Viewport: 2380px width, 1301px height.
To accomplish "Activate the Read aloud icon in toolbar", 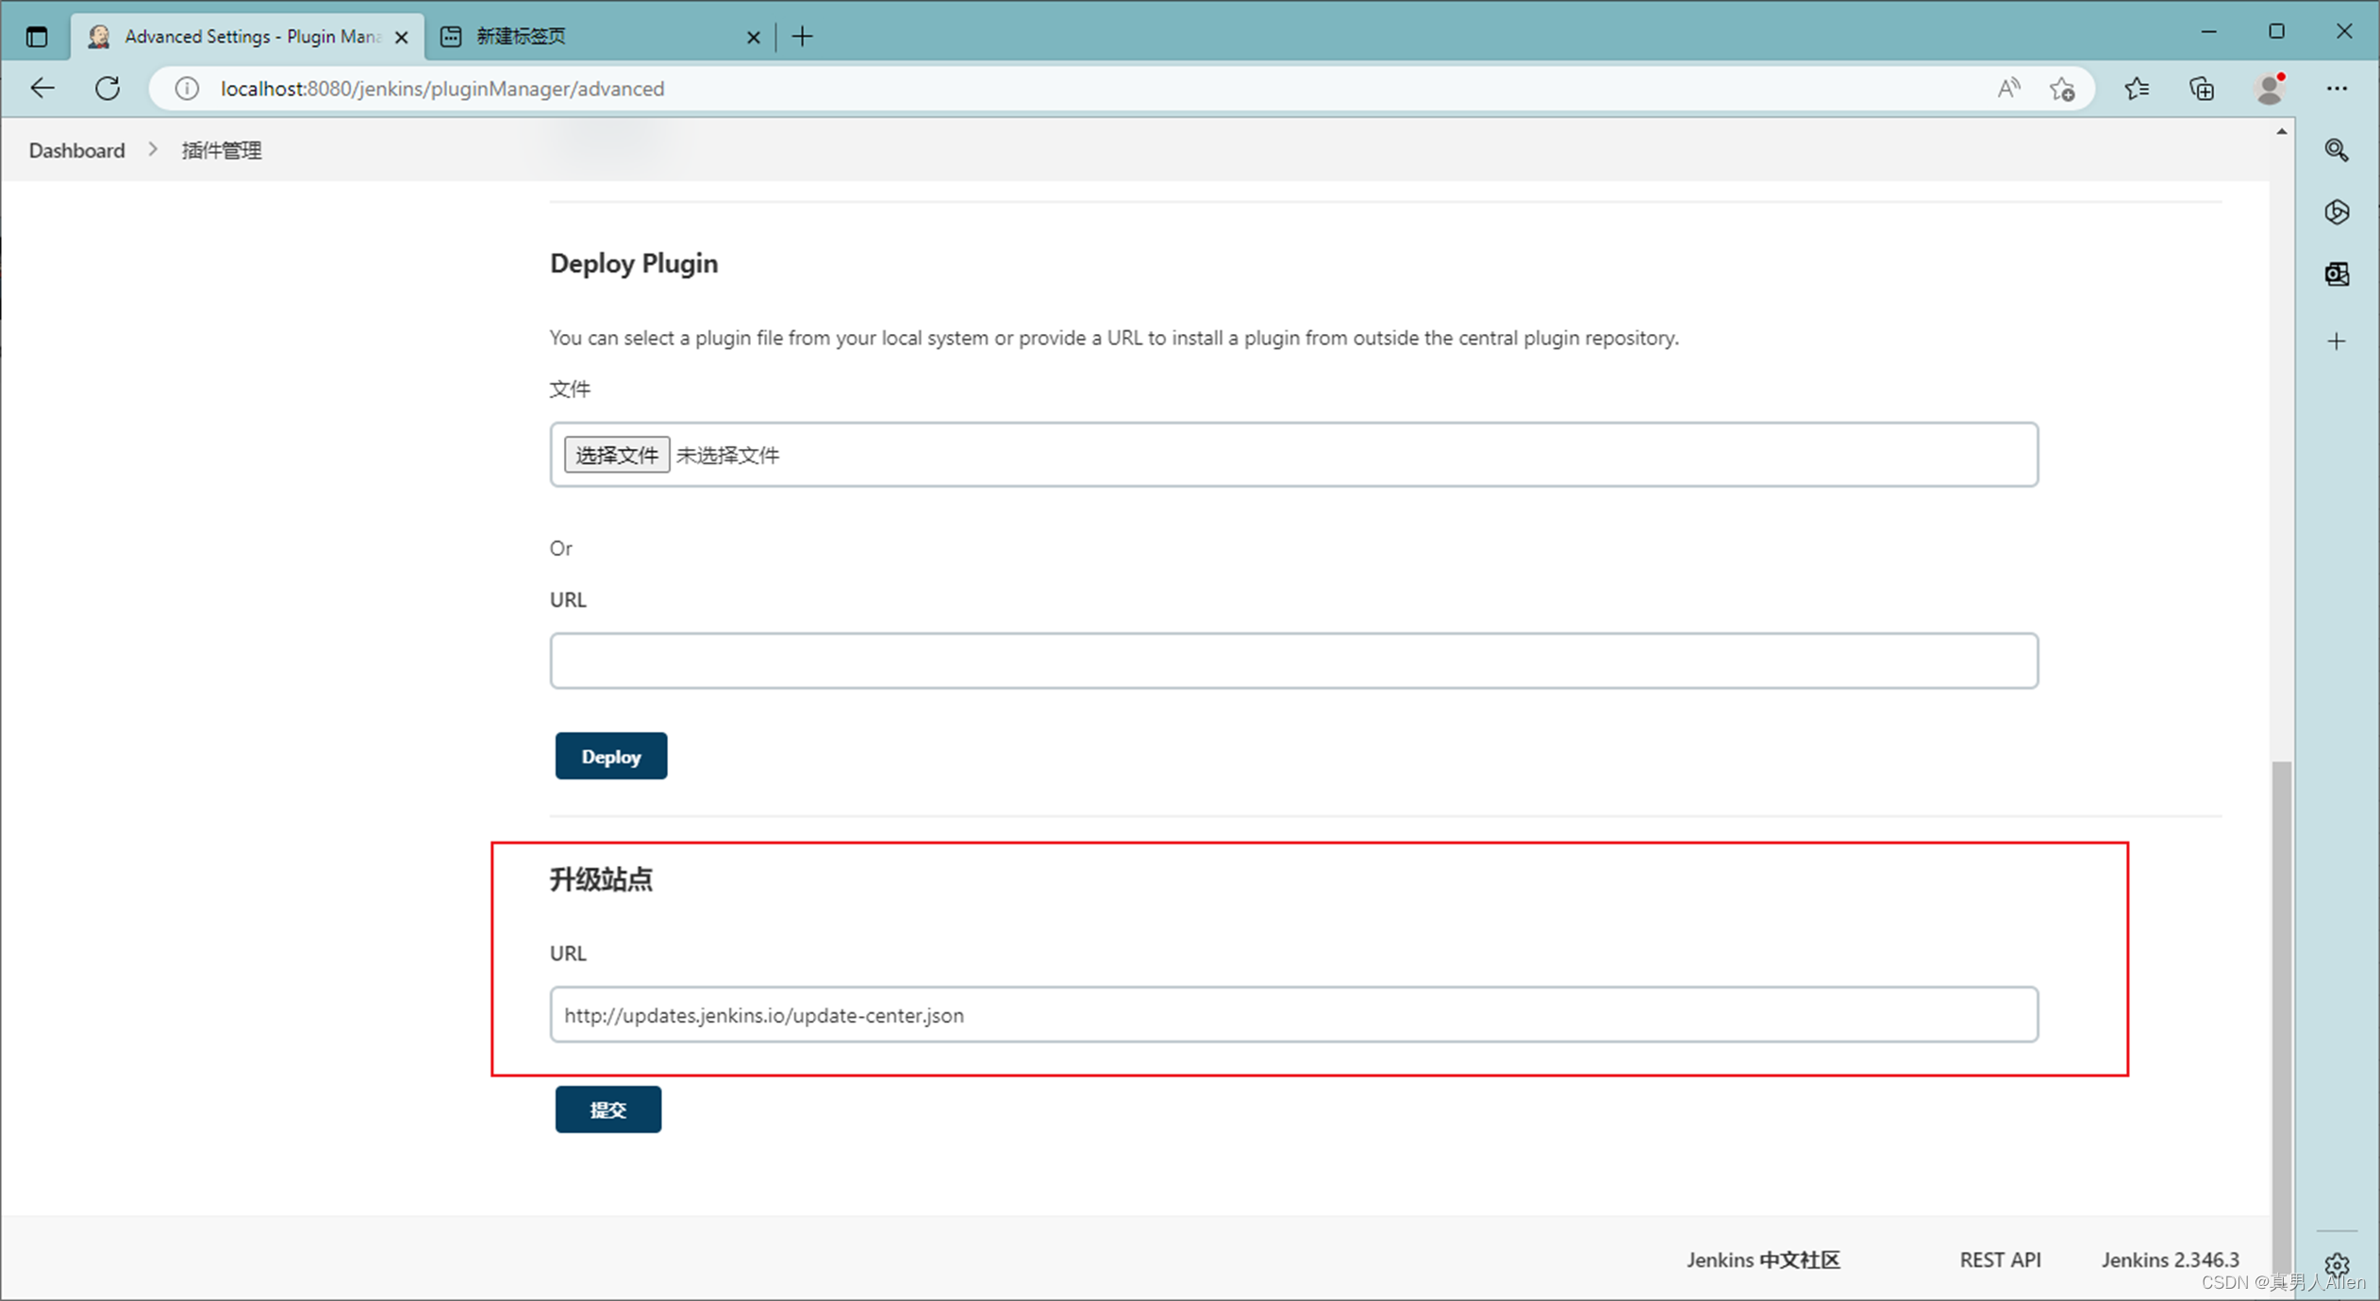I will [2008, 88].
